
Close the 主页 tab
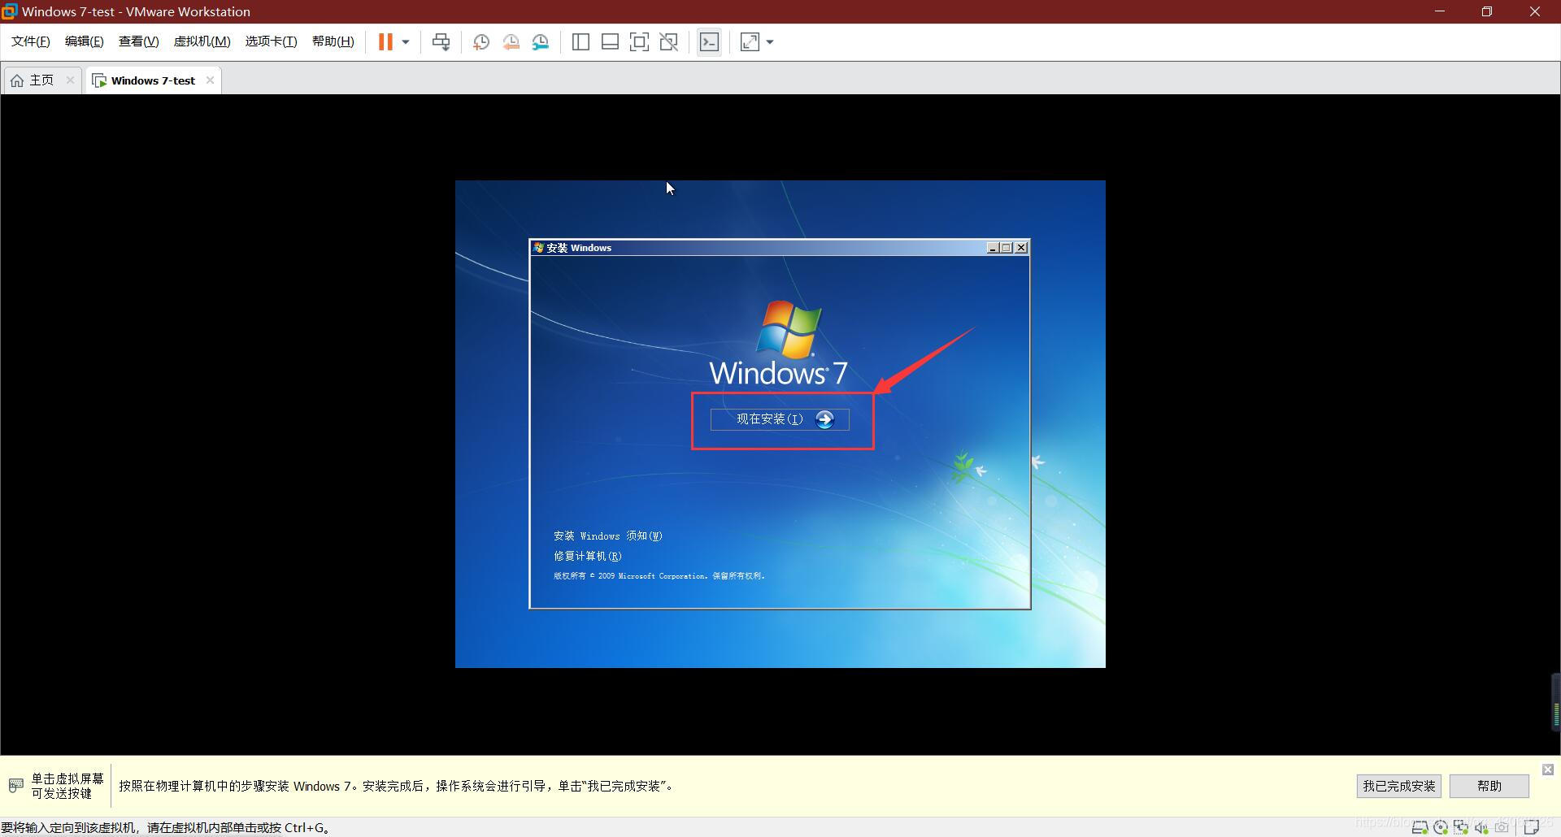(x=70, y=80)
